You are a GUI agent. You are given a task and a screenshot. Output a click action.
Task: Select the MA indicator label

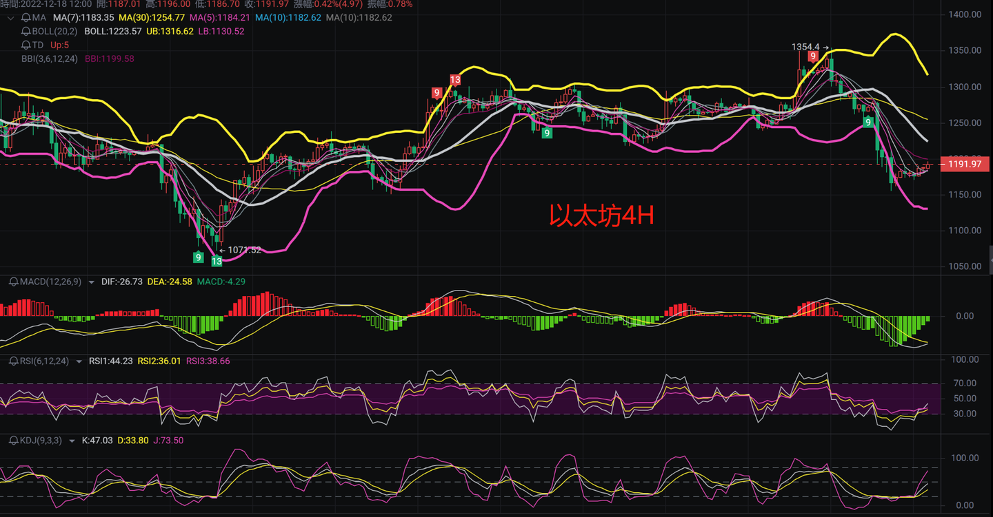click(x=39, y=17)
